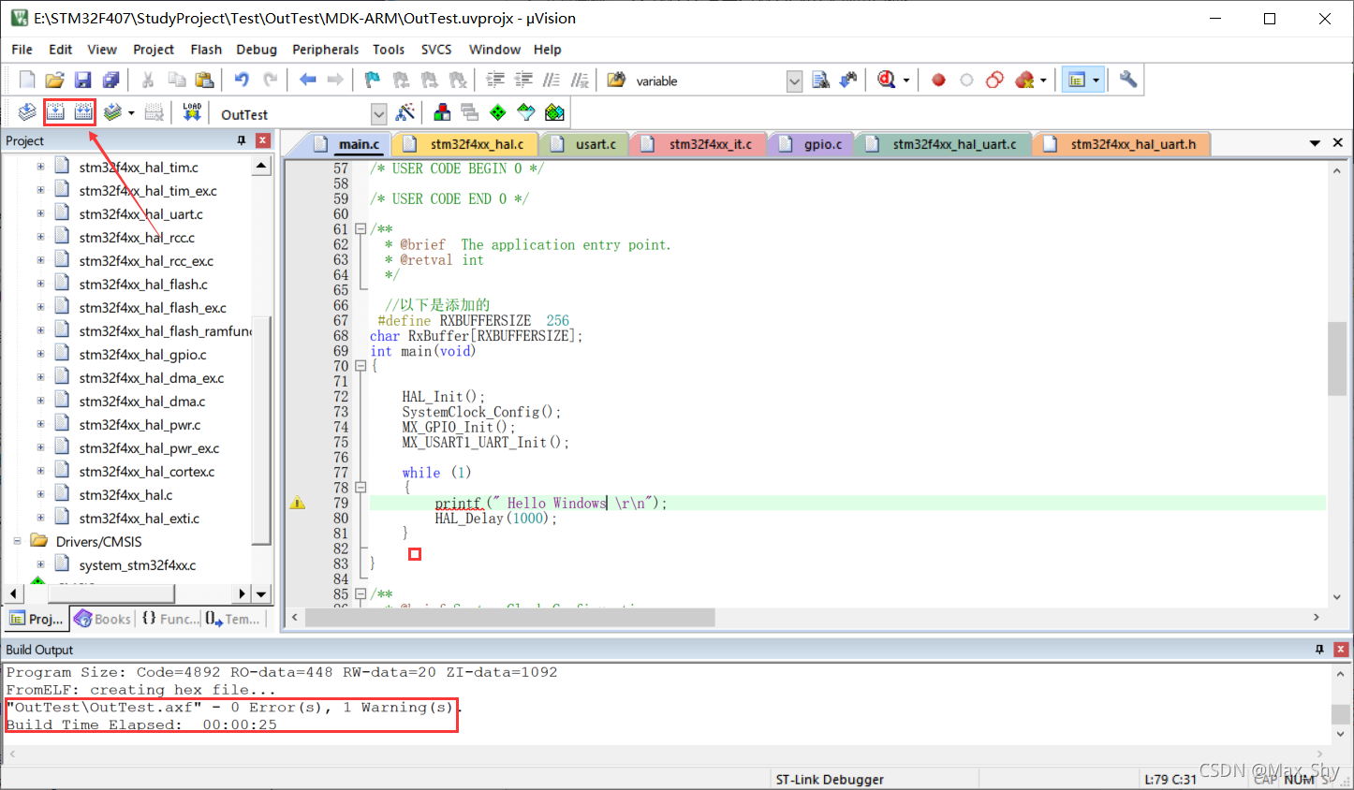Start the debug session with the magnifier-d icon
The image size is (1354, 790).
[887, 80]
